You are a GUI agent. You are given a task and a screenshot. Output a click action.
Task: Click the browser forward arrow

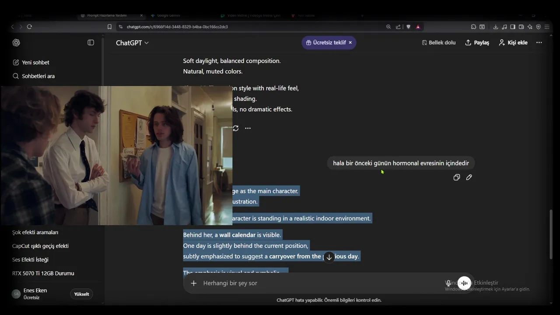coord(20,27)
